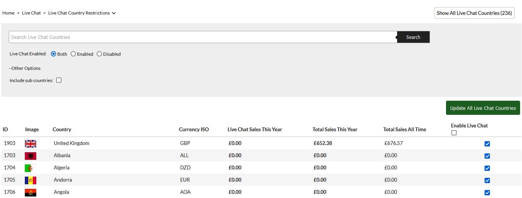This screenshot has height=198, width=522.
Task: Go to Home in breadcrumb
Action: pyautogui.click(x=8, y=13)
